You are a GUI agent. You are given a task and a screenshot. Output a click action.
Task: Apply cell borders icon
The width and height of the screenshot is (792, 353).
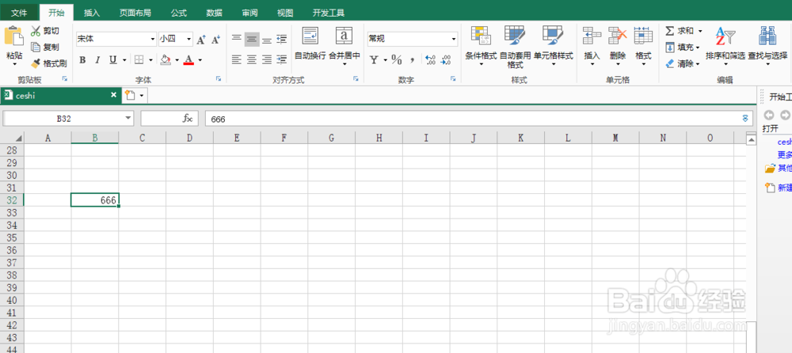pos(140,60)
